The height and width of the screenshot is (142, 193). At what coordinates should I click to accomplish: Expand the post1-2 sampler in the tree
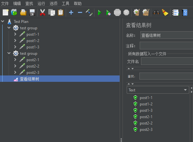[x=15, y=40]
